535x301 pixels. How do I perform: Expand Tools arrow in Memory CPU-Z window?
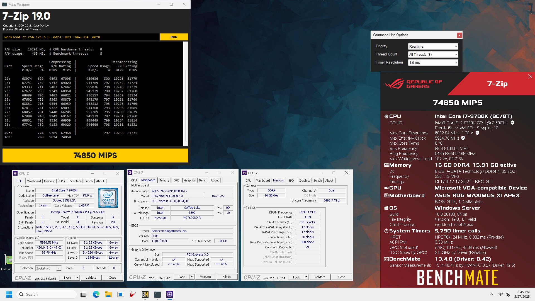point(307,277)
